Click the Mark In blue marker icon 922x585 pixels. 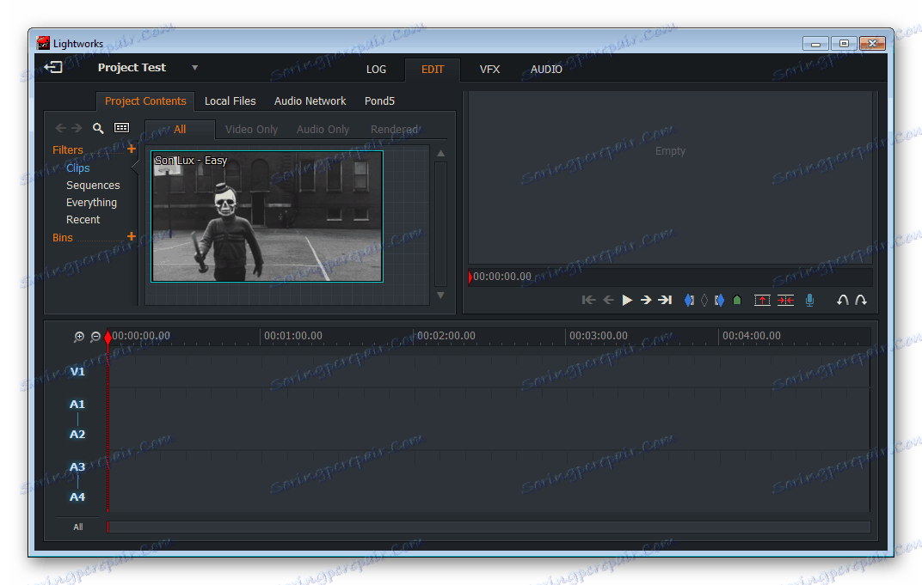tap(689, 300)
